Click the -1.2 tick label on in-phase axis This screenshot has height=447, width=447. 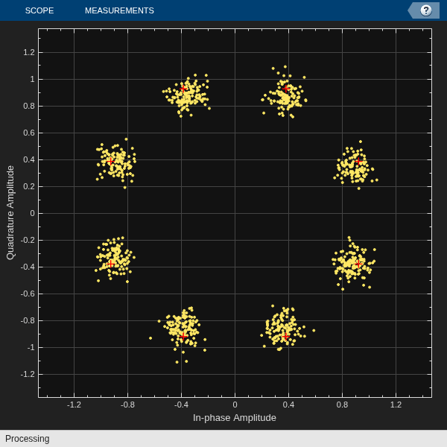[x=74, y=405]
